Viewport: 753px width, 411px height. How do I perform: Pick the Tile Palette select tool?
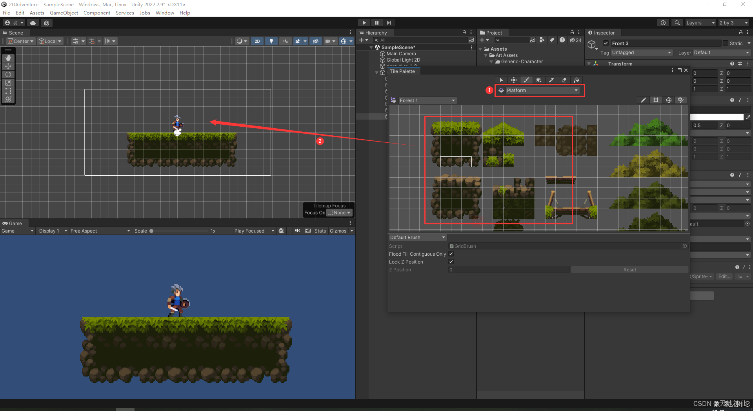click(501, 80)
